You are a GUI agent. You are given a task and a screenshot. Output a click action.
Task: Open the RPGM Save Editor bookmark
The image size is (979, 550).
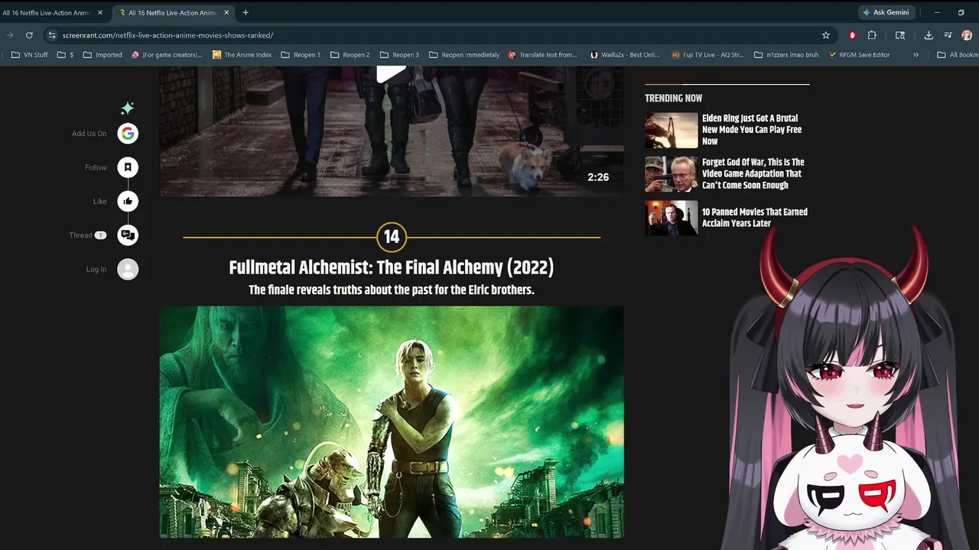click(858, 55)
